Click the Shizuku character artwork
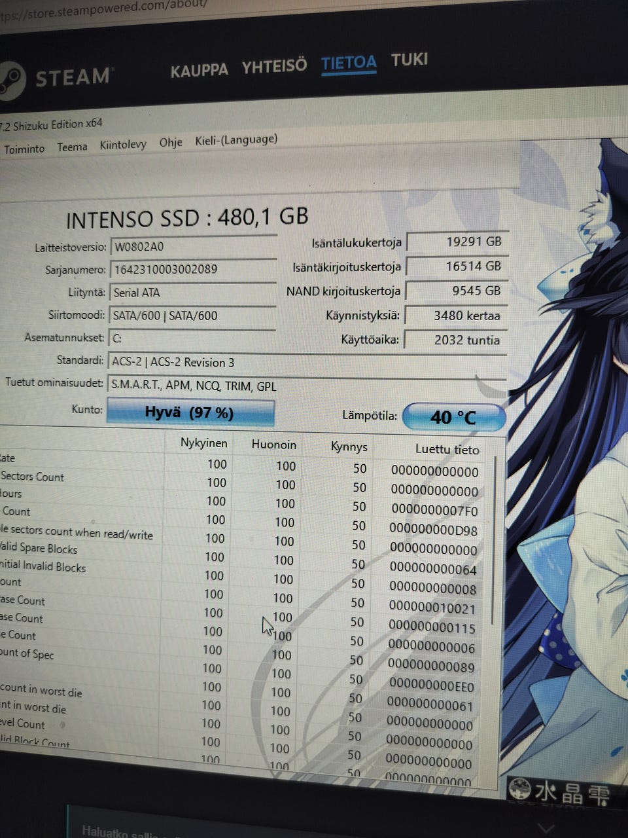Viewport: 628px width, 838px height. point(567,458)
